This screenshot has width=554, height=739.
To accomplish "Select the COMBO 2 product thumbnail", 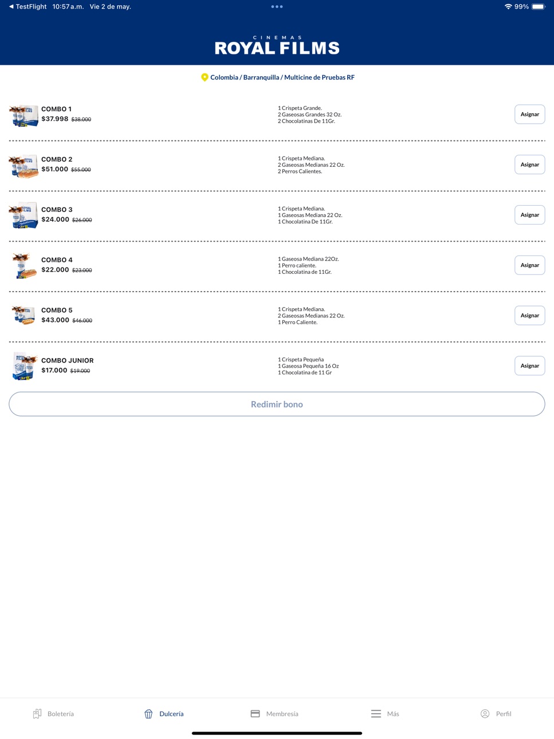I will (x=23, y=166).
